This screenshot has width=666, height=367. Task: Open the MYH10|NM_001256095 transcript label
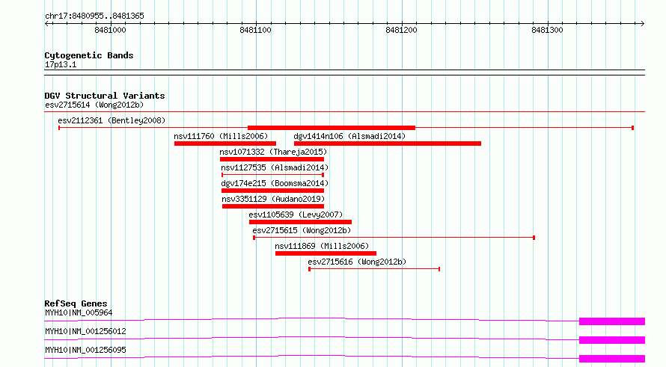pos(85,350)
